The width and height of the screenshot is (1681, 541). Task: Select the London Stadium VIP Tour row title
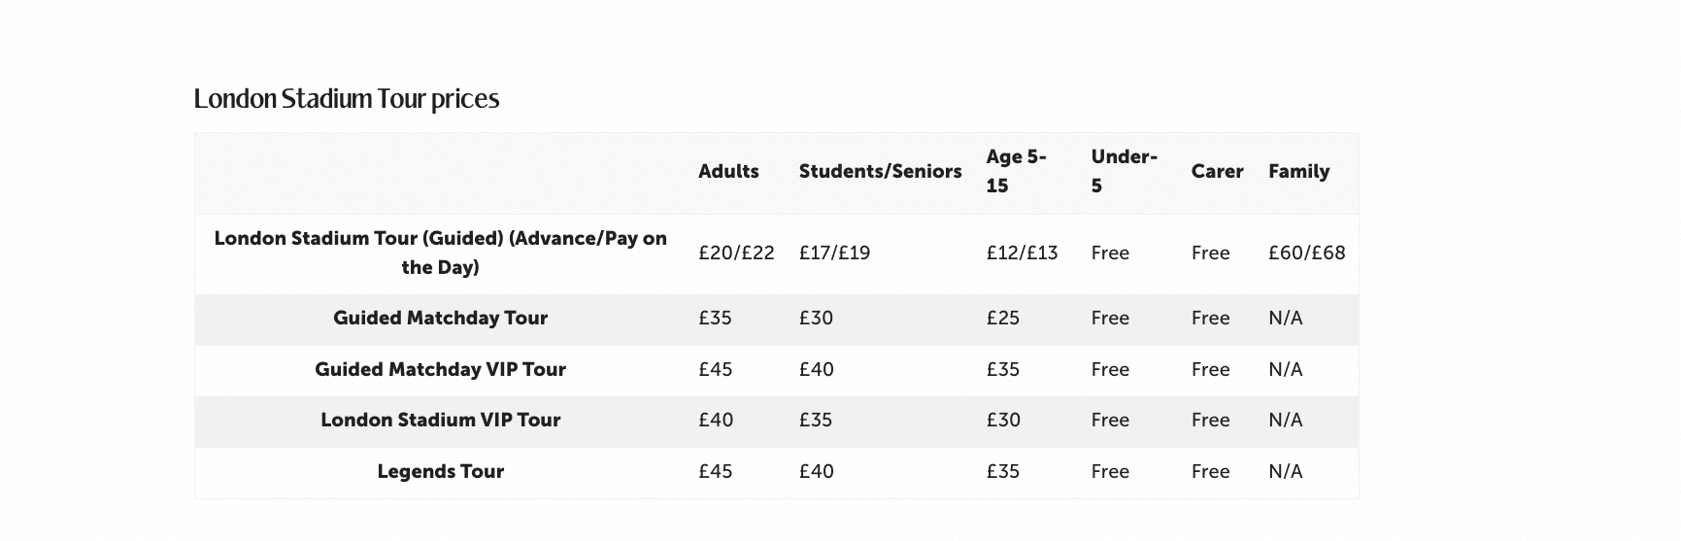point(440,420)
